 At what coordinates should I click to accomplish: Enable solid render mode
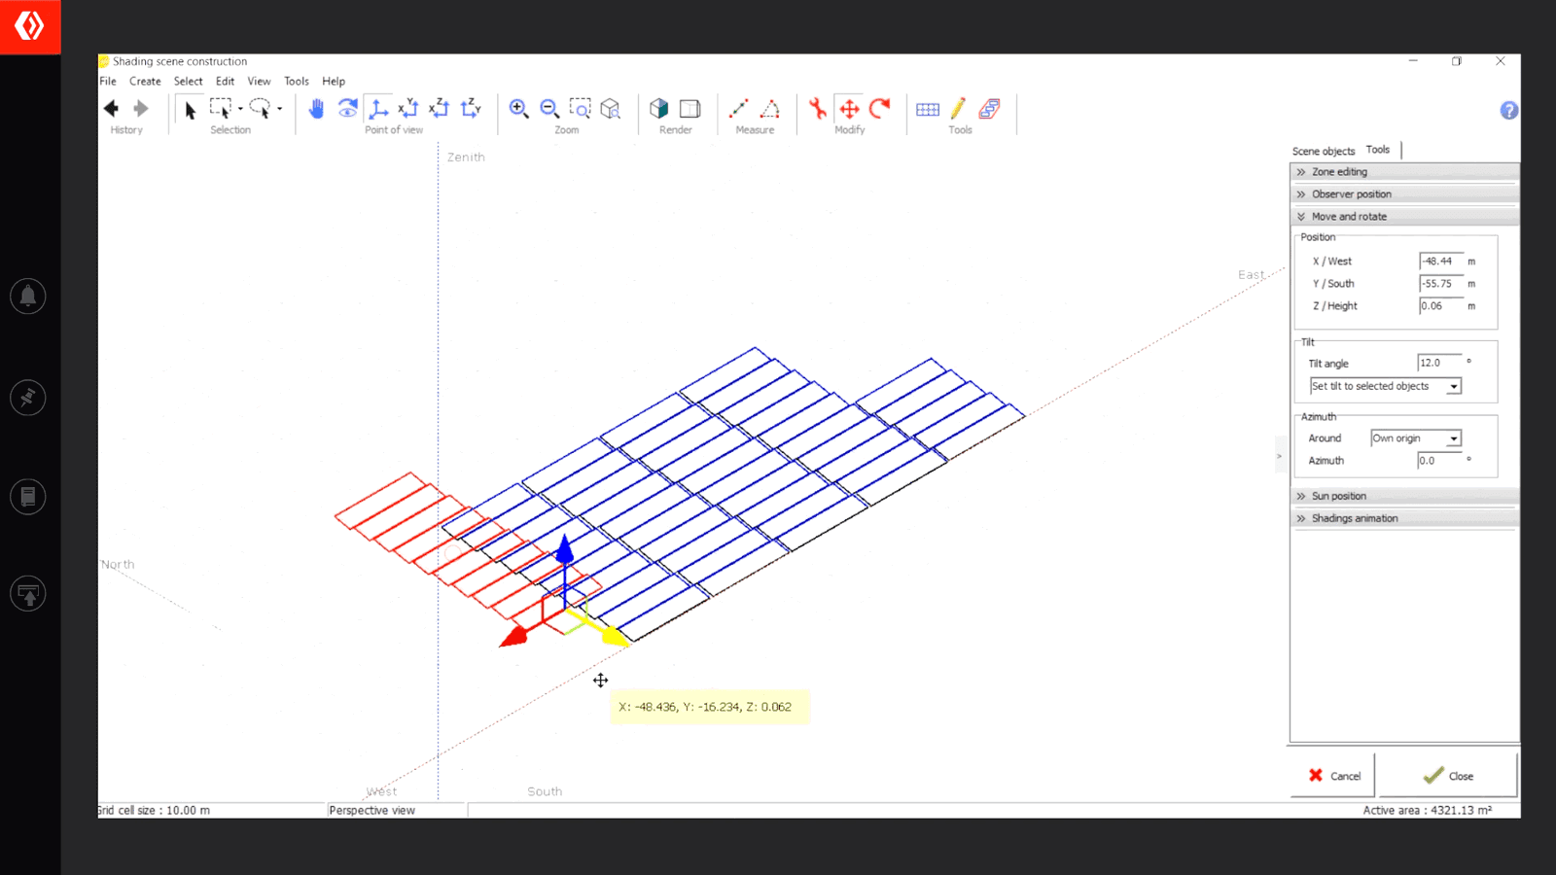(x=659, y=108)
